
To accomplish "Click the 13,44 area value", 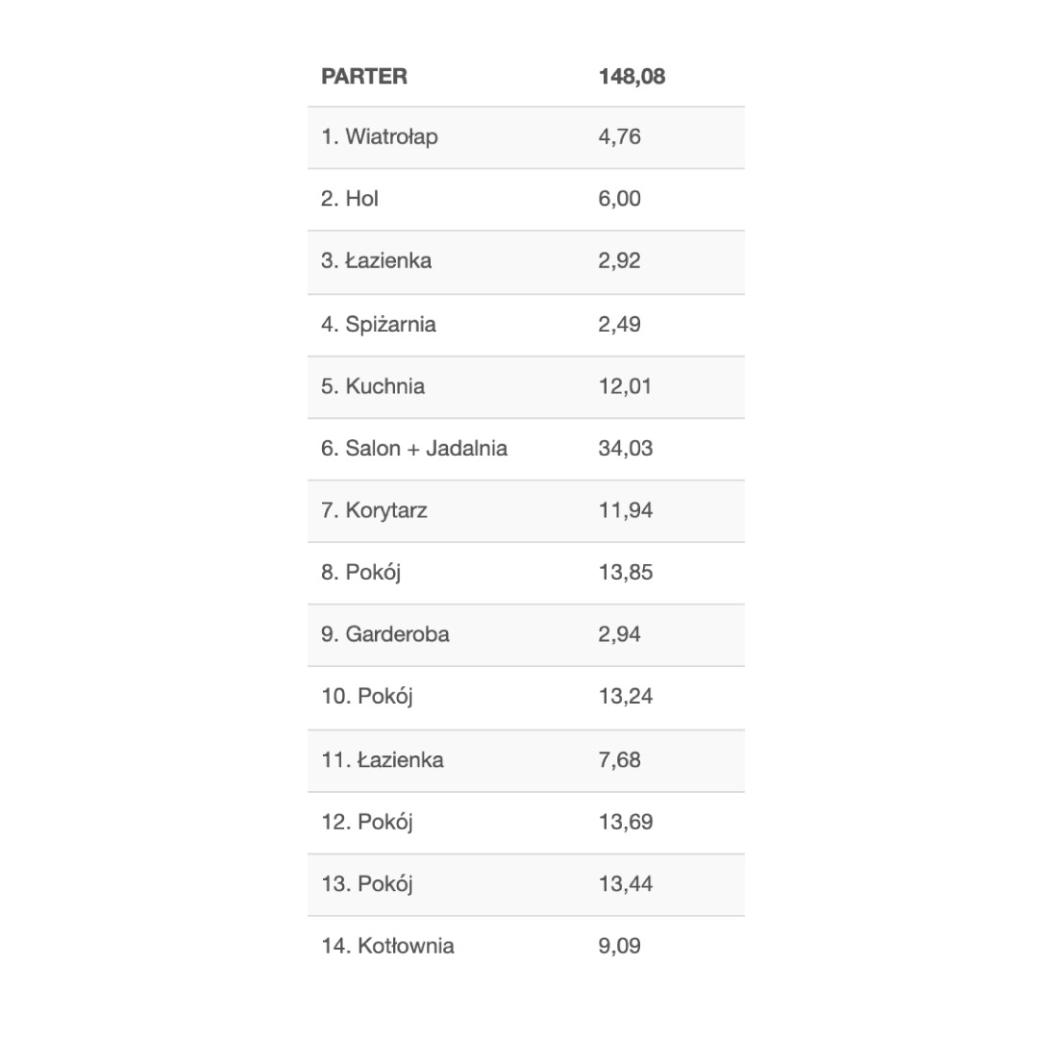I will click(x=625, y=883).
